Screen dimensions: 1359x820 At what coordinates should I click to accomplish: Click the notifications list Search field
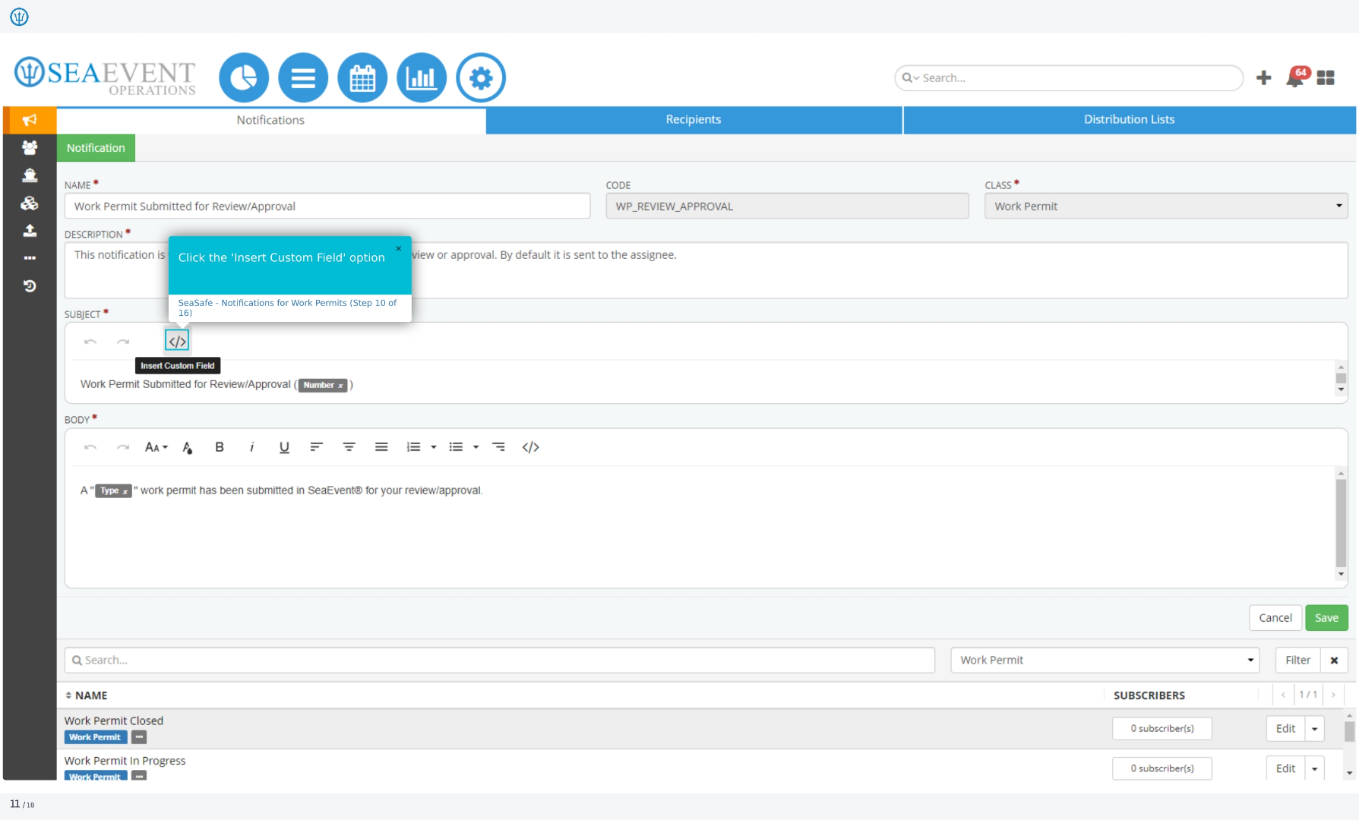point(500,660)
